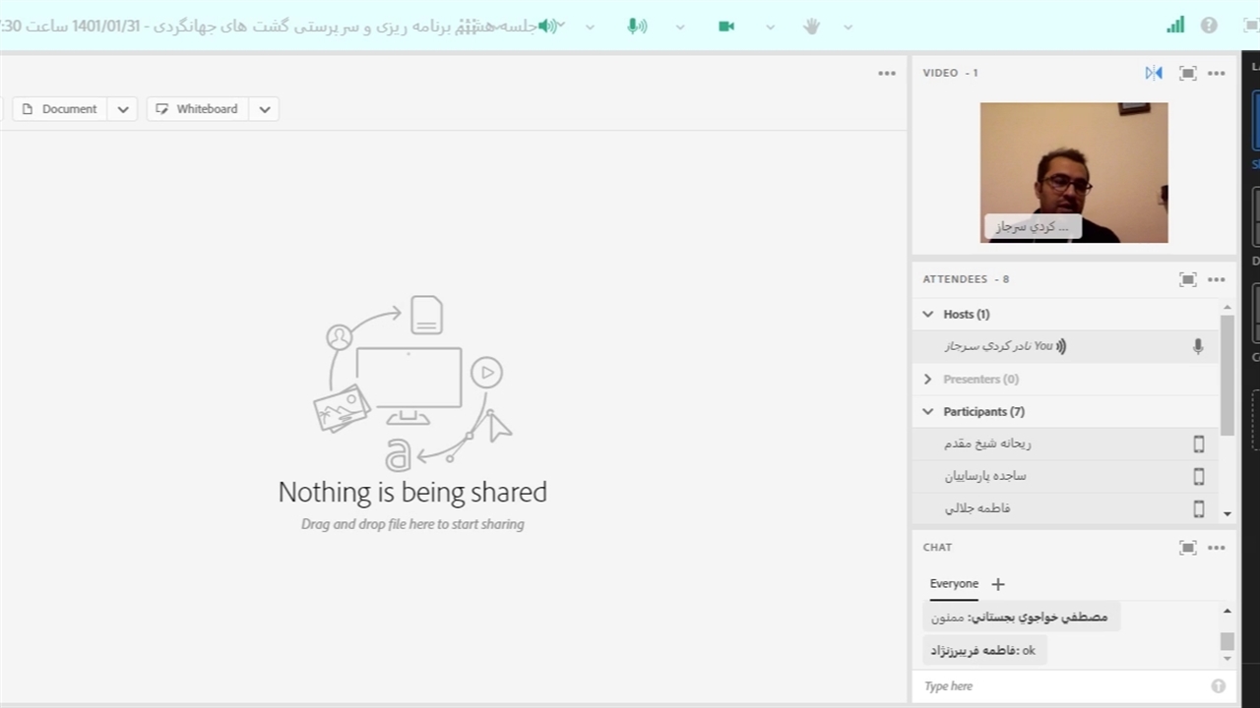Check the connection status bars icon

click(1175, 26)
